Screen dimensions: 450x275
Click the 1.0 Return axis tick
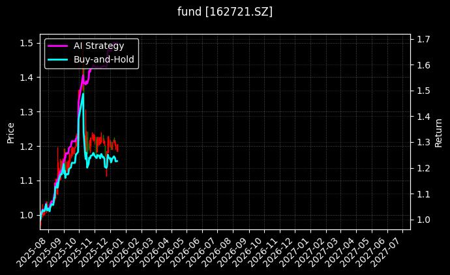click(423, 220)
